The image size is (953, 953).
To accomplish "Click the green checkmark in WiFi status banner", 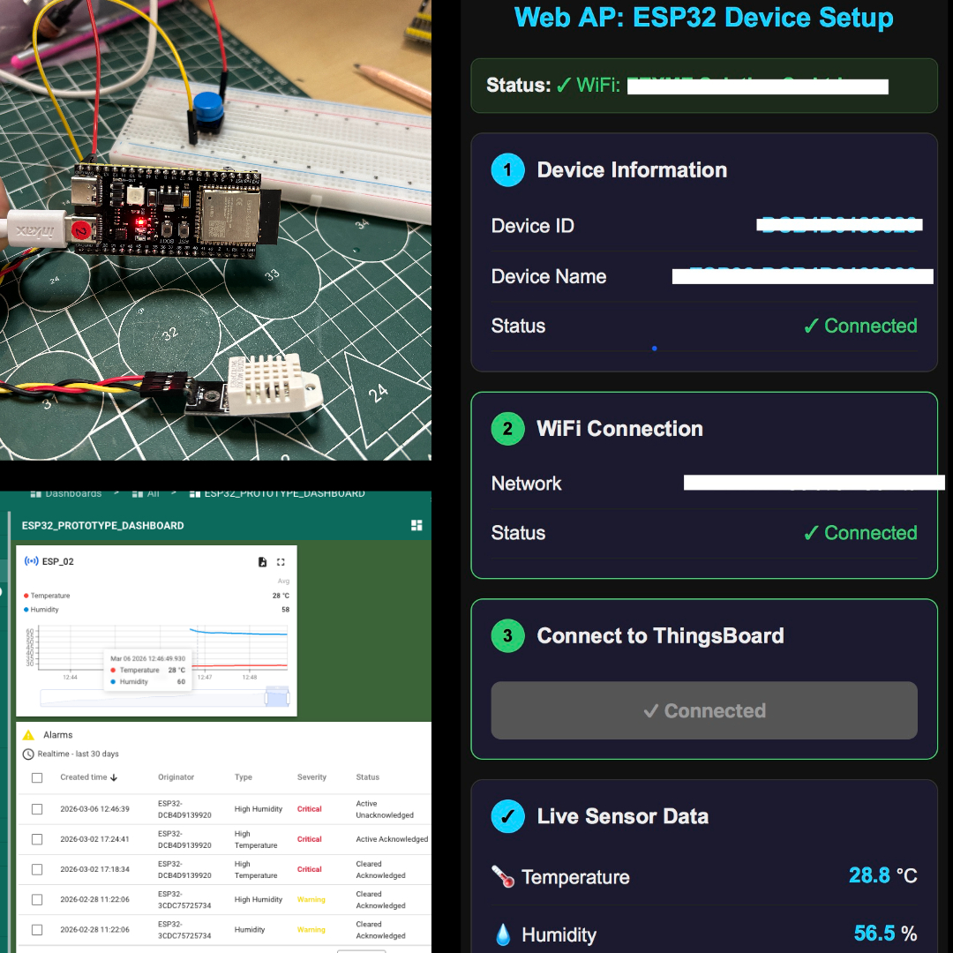I will pos(563,85).
